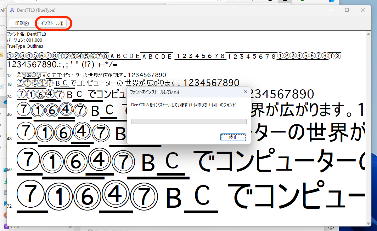Click the DentTTL8 をインストールしています message text
Image resolution: width=377 pixels, height=231 pixels.
point(184,105)
